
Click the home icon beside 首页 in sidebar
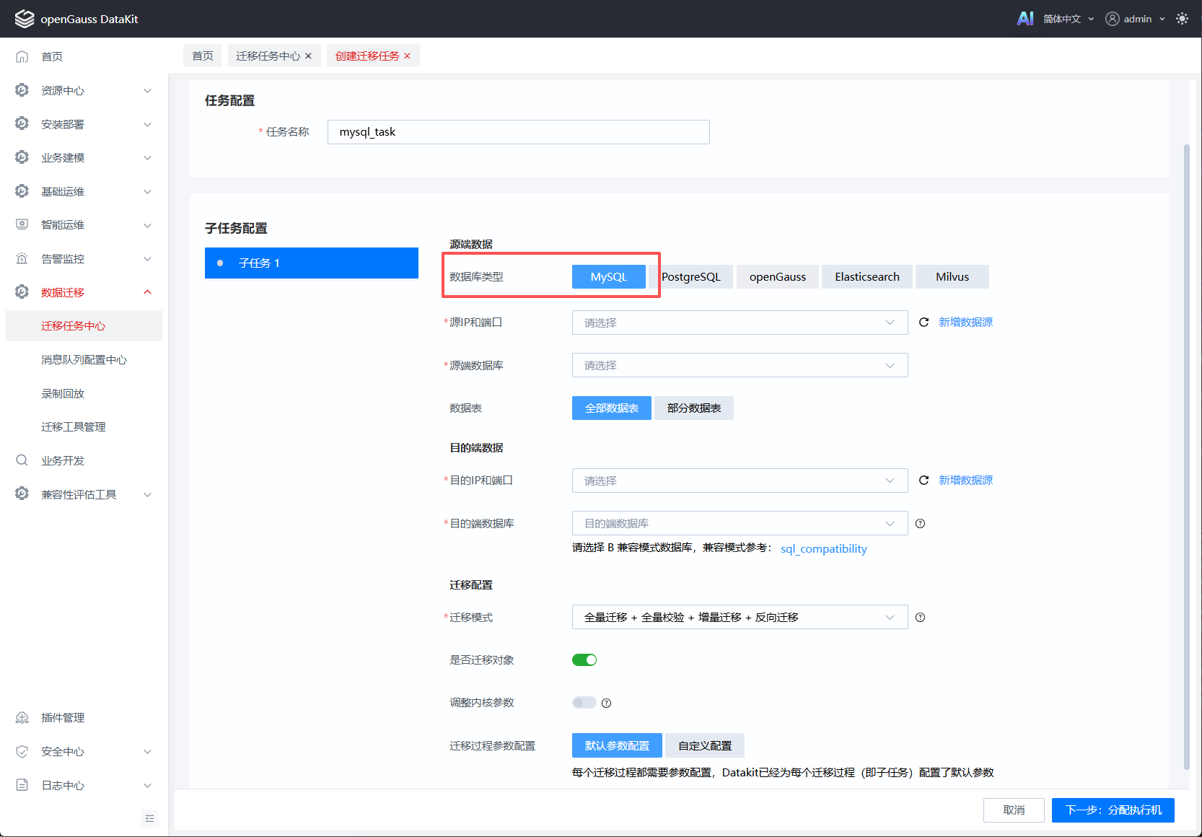[22, 56]
